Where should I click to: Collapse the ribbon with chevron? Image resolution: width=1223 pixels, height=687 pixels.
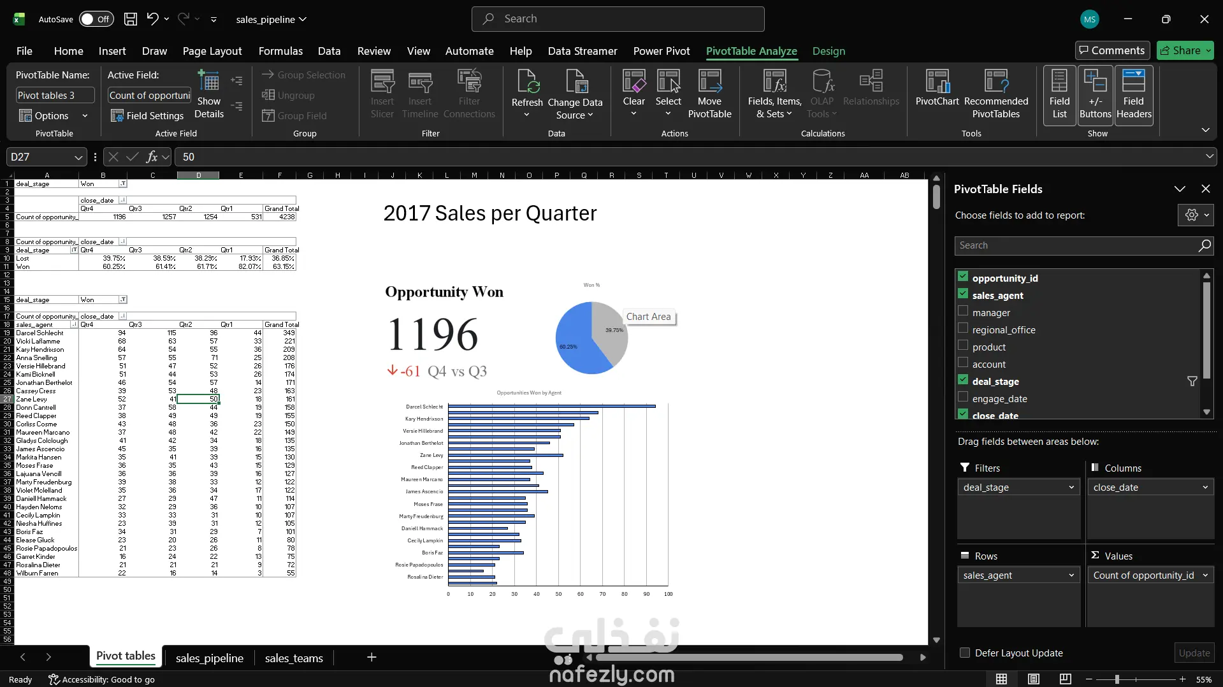[1205, 130]
